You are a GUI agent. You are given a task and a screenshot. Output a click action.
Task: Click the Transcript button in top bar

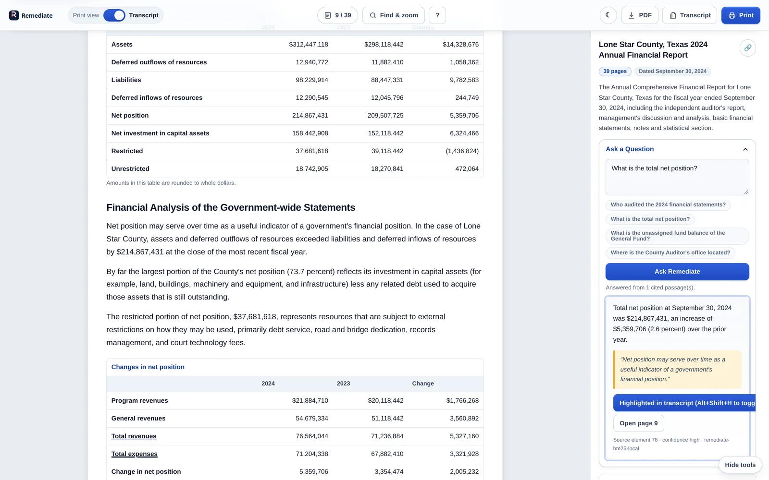tap(690, 15)
